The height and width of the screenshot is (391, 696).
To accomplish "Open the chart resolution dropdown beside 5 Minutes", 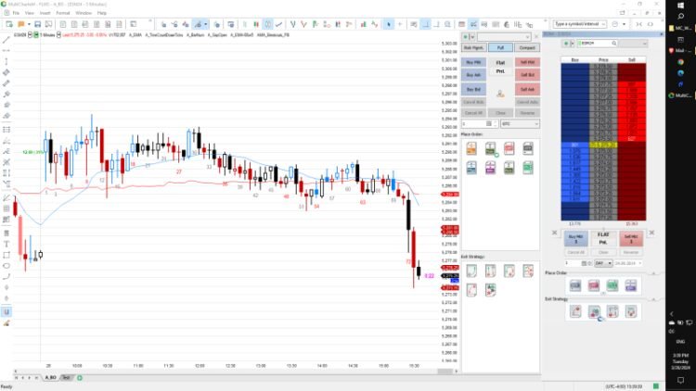I will click(58, 34).
